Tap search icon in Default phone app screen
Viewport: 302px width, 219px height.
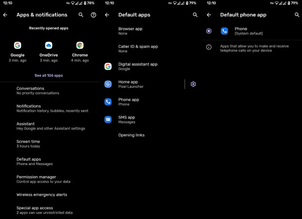coord(297,15)
